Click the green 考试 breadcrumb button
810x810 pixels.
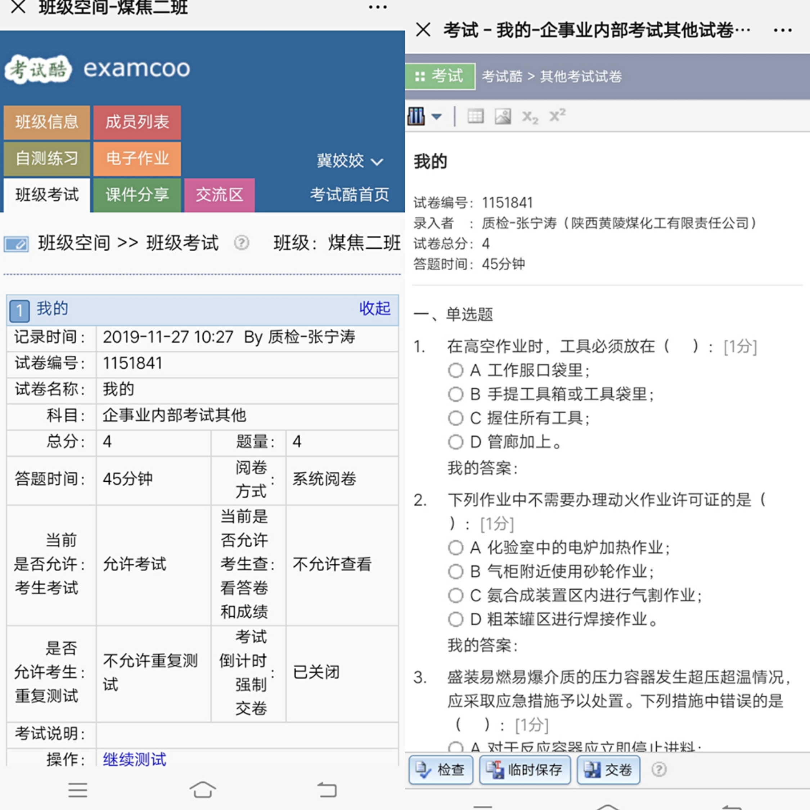coord(440,76)
